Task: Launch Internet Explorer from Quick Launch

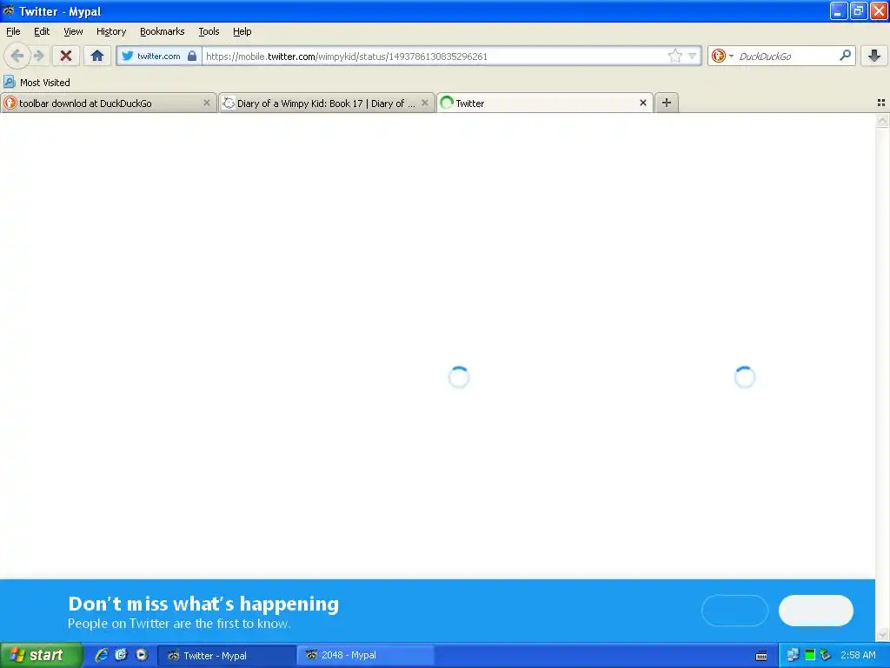Action: (101, 655)
